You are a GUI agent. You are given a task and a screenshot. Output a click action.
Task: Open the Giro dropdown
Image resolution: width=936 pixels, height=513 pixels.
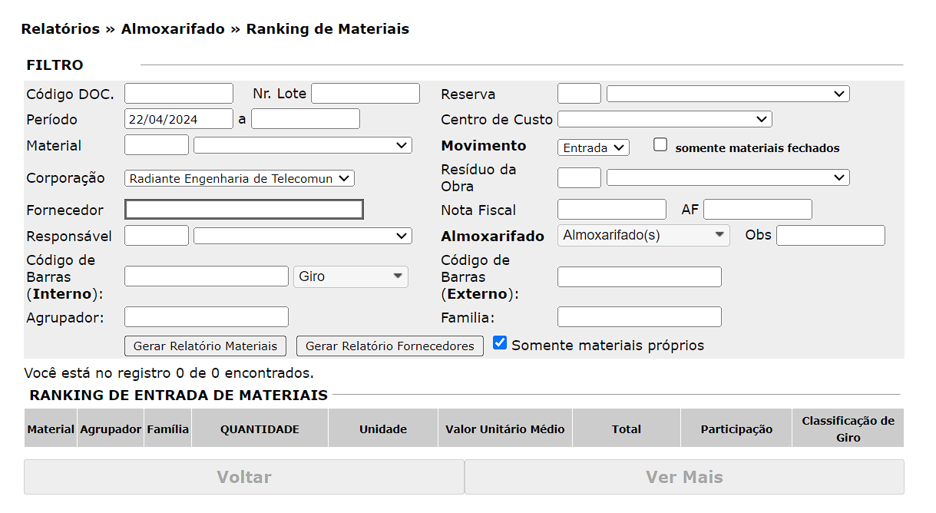pos(350,276)
